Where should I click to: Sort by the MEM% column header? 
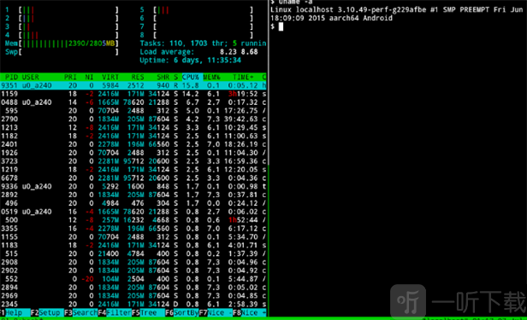[x=211, y=77]
